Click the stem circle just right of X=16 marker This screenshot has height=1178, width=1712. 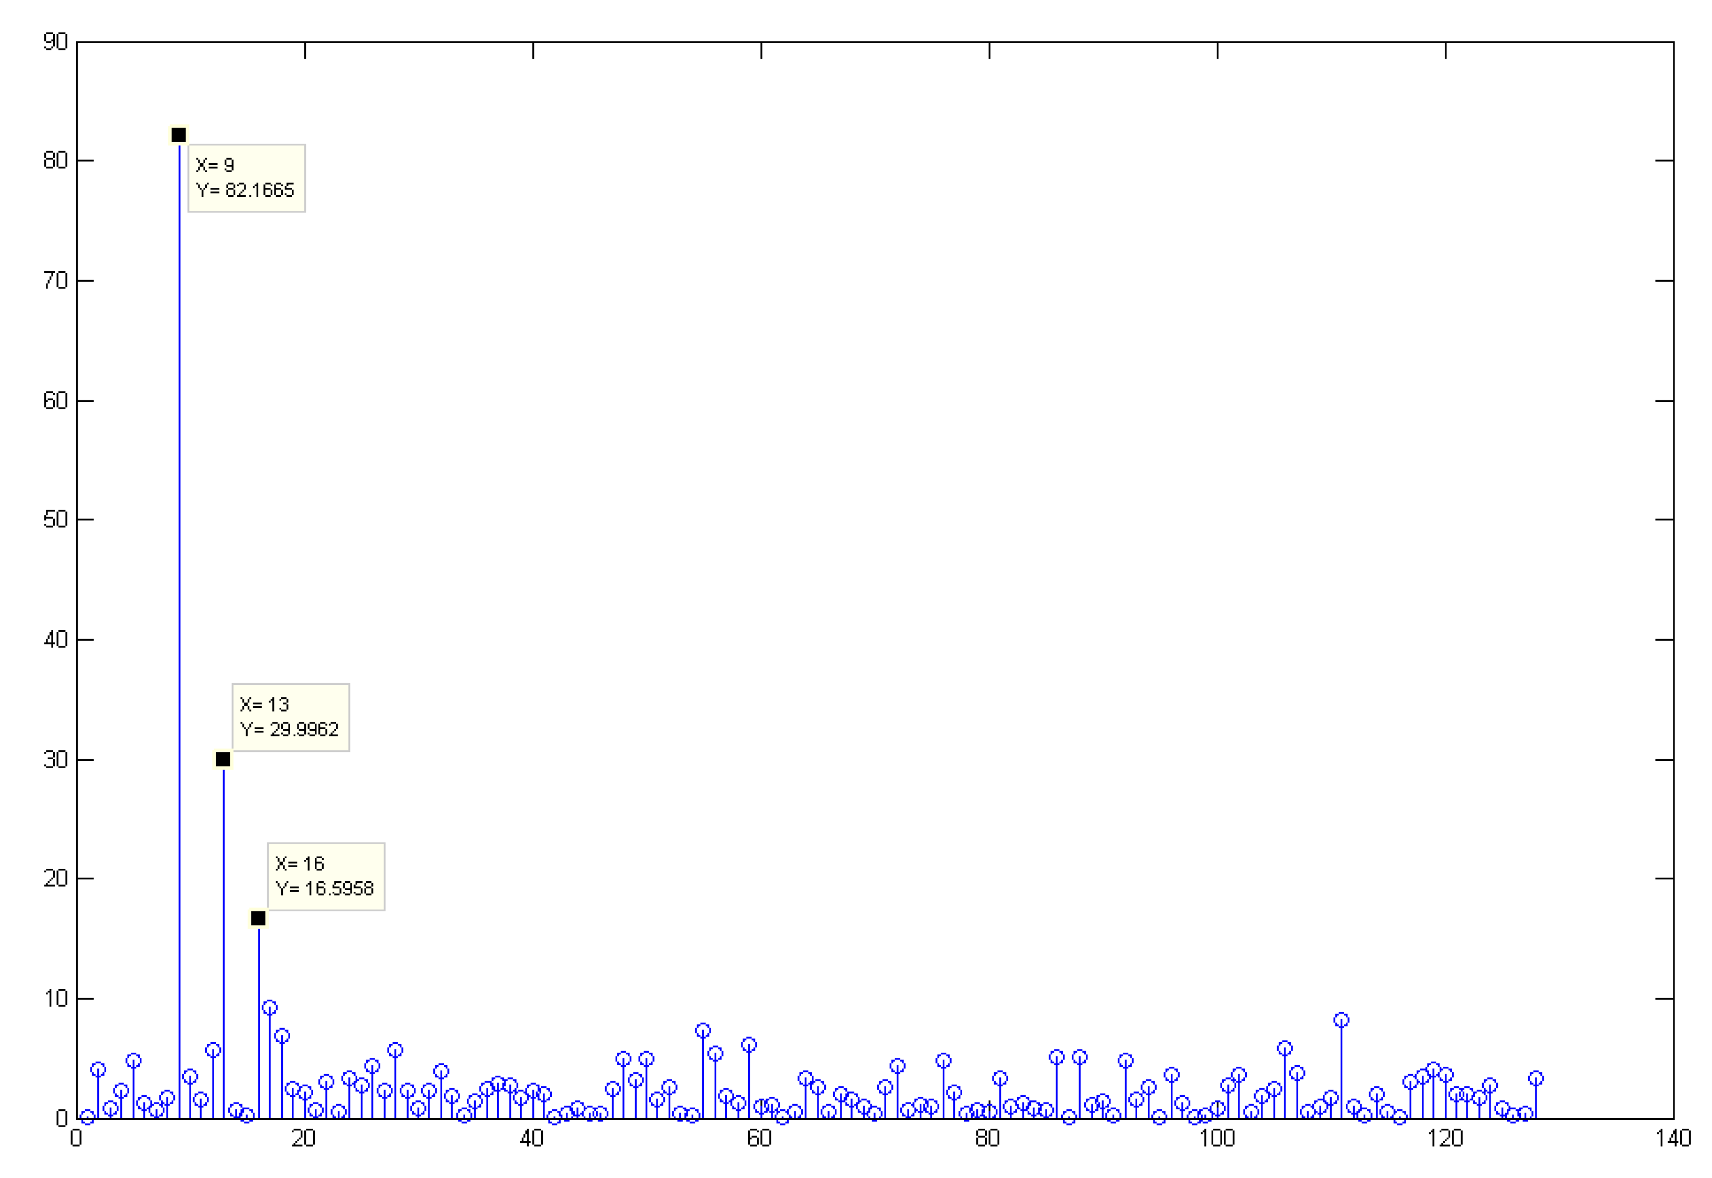[x=270, y=1007]
